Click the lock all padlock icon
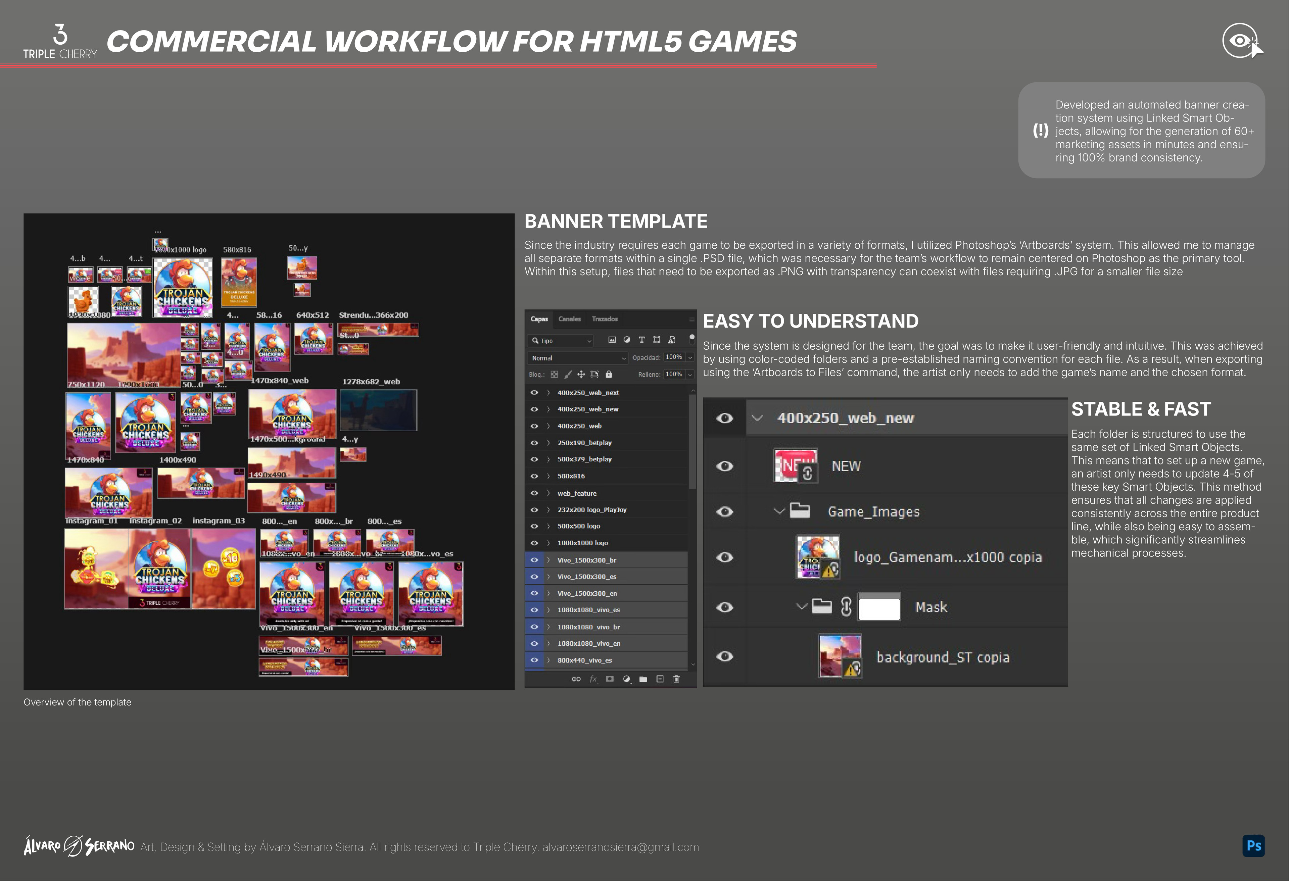 coord(609,374)
